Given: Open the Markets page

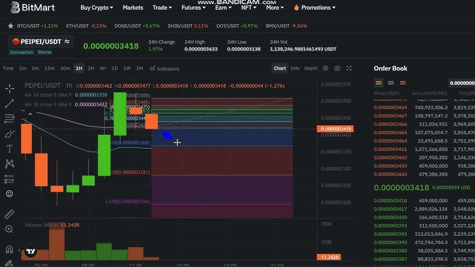Looking at the screenshot, I should coord(133,8).
